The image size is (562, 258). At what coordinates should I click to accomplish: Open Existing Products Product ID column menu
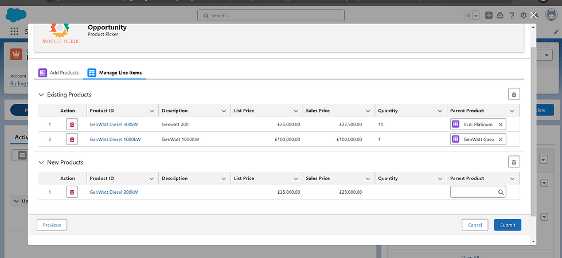151,111
